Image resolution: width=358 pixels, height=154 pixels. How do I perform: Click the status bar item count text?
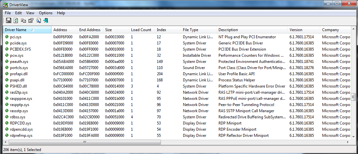coord(22,150)
